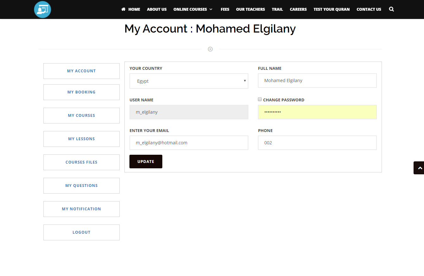The width and height of the screenshot is (424, 276).
Task: Select the Phone number field
Action: click(x=317, y=143)
